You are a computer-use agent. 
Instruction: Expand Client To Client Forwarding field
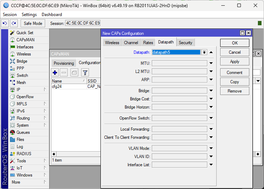pos(211,137)
